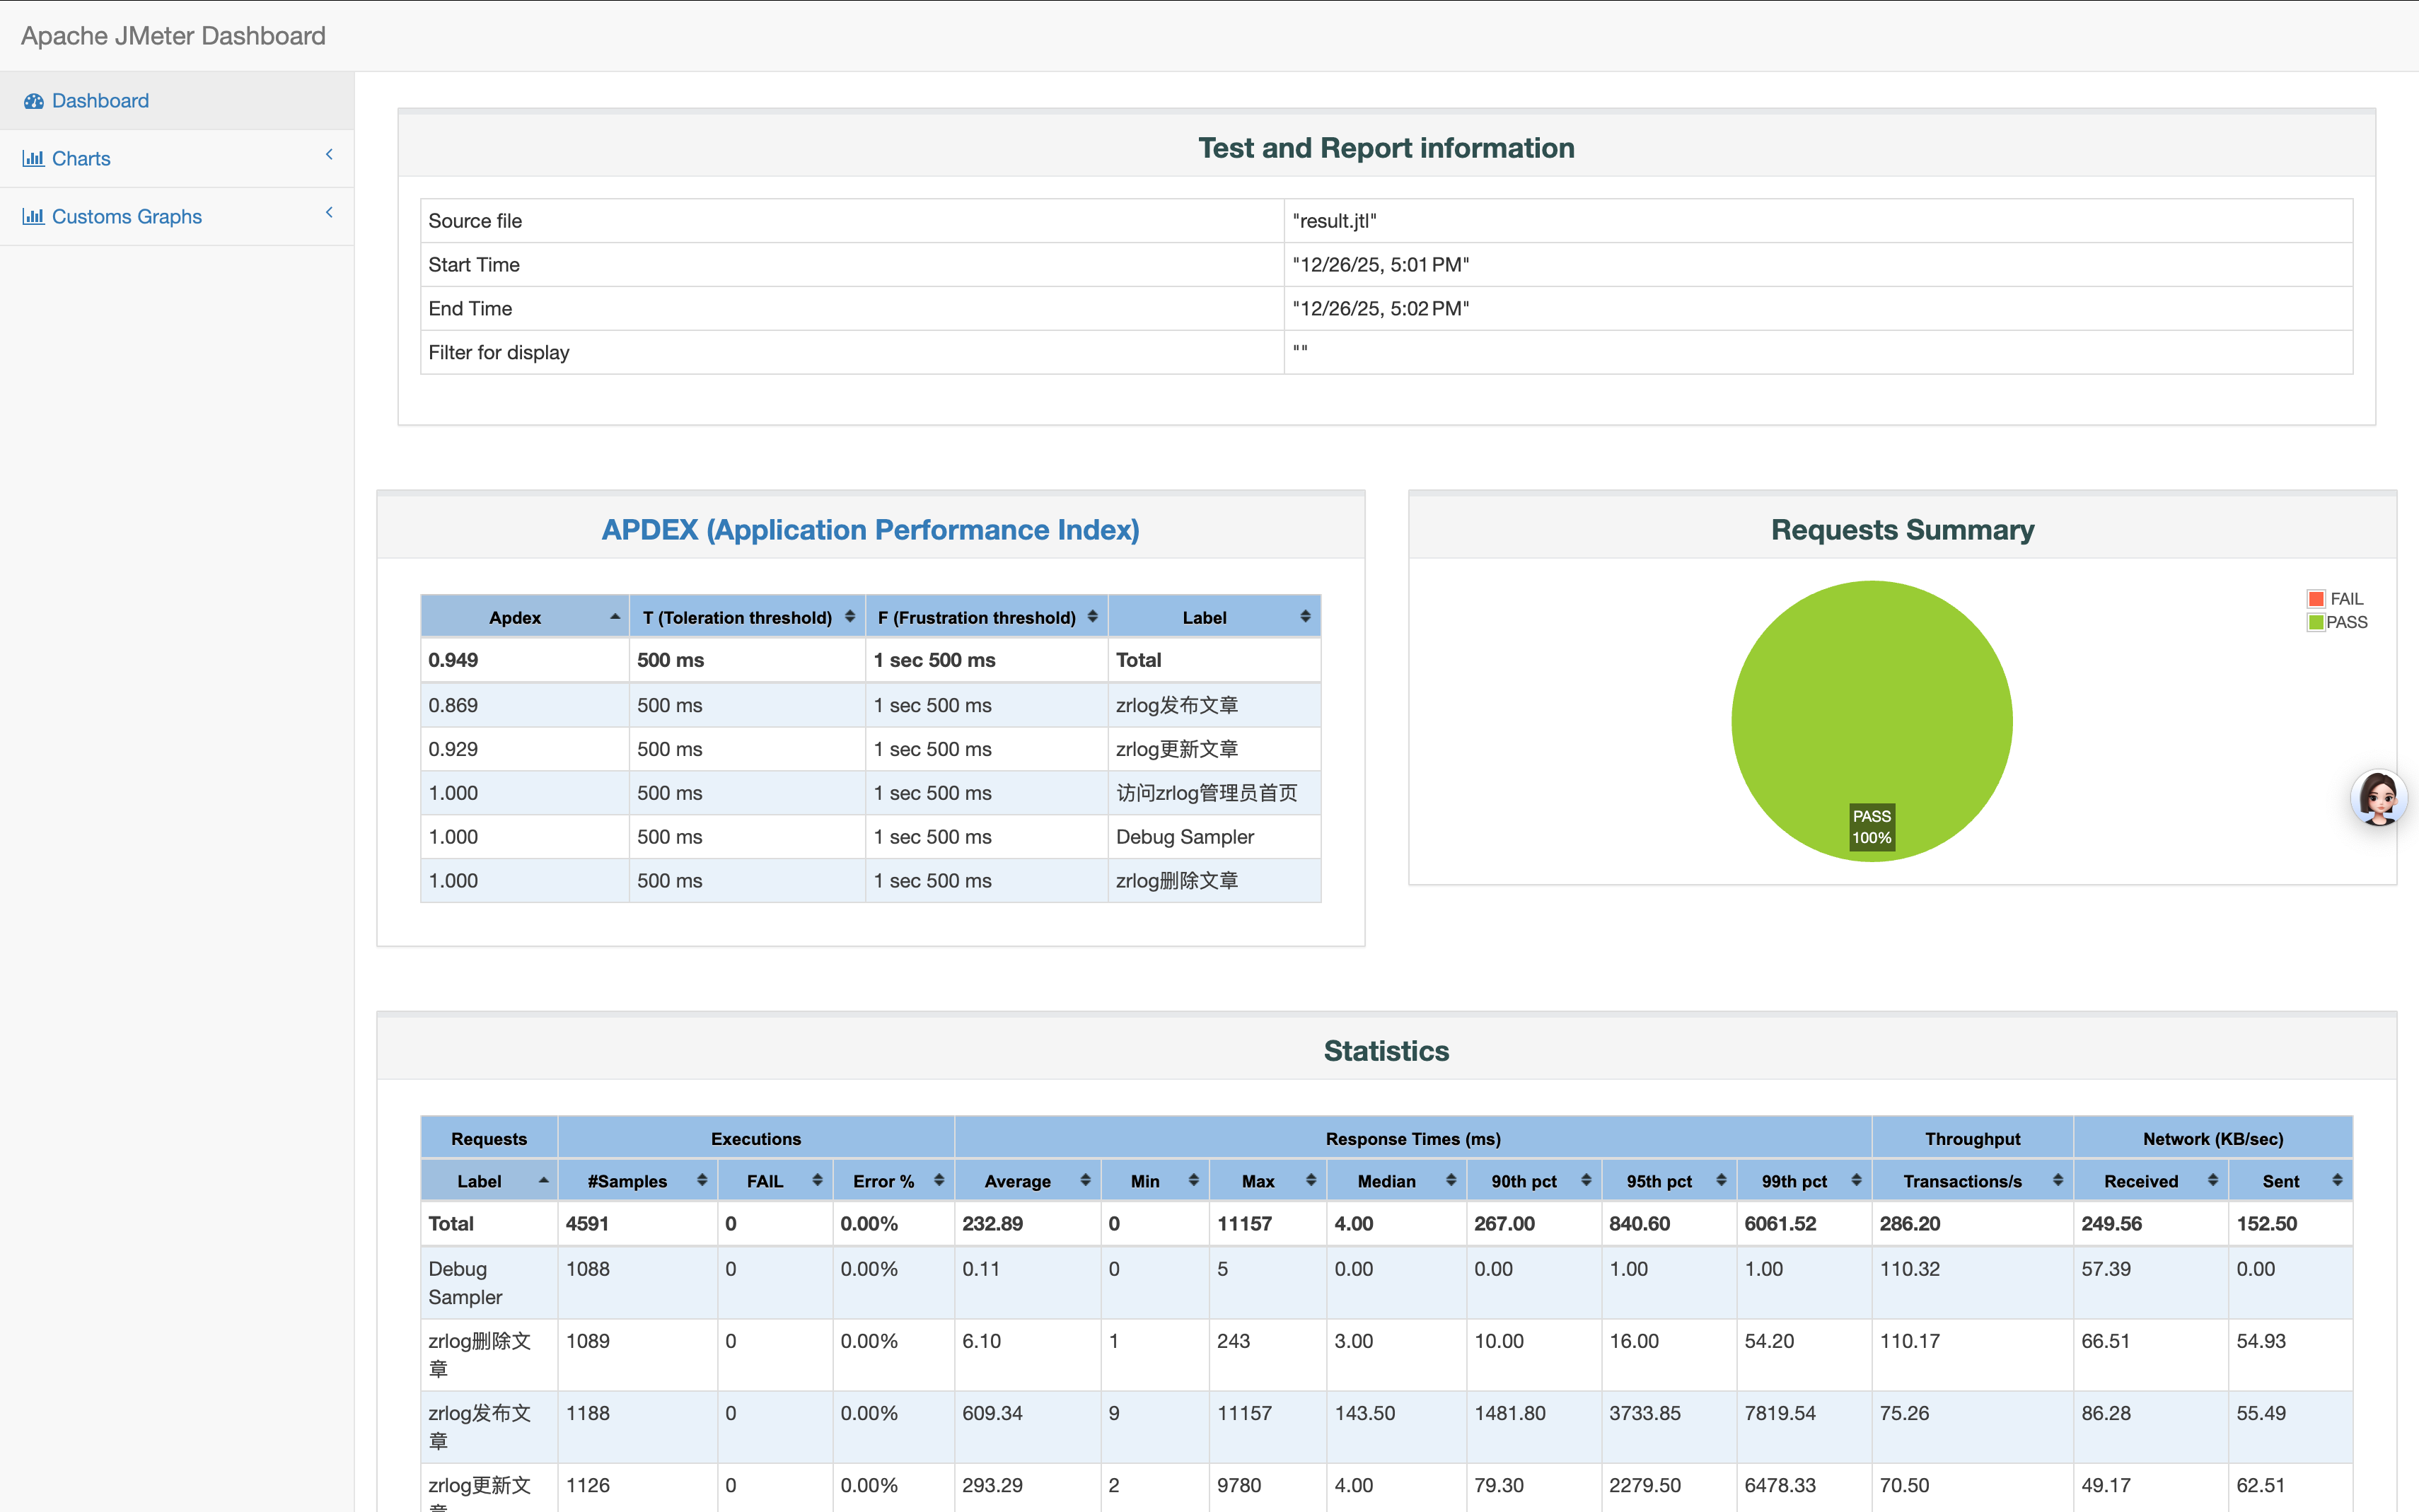Image resolution: width=2419 pixels, height=1512 pixels.
Task: Toggle the PASS legend entry in pie chart
Action: [2336, 622]
